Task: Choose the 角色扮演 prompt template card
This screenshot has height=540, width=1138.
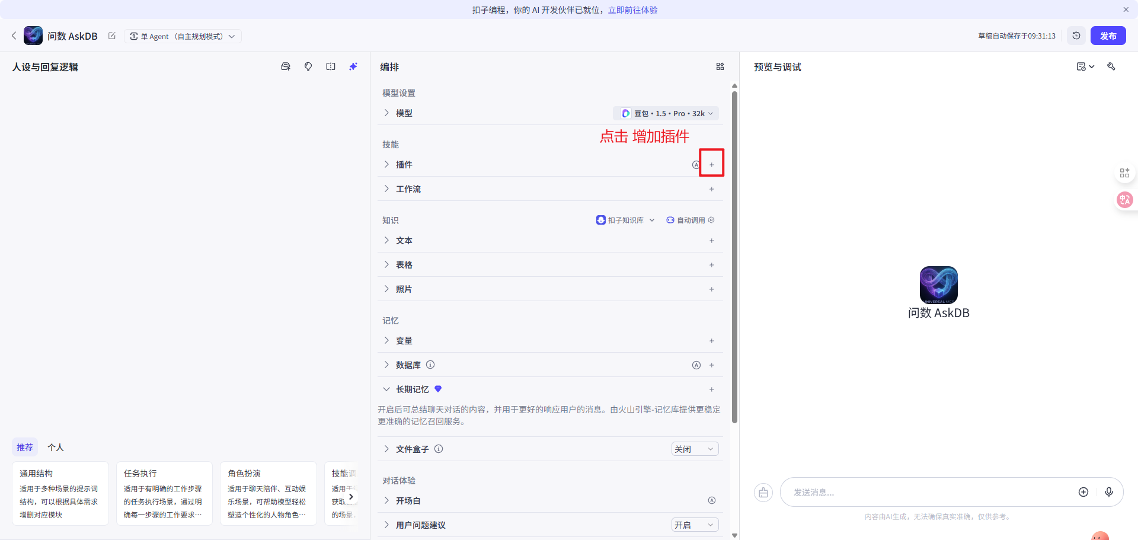Action: click(268, 493)
